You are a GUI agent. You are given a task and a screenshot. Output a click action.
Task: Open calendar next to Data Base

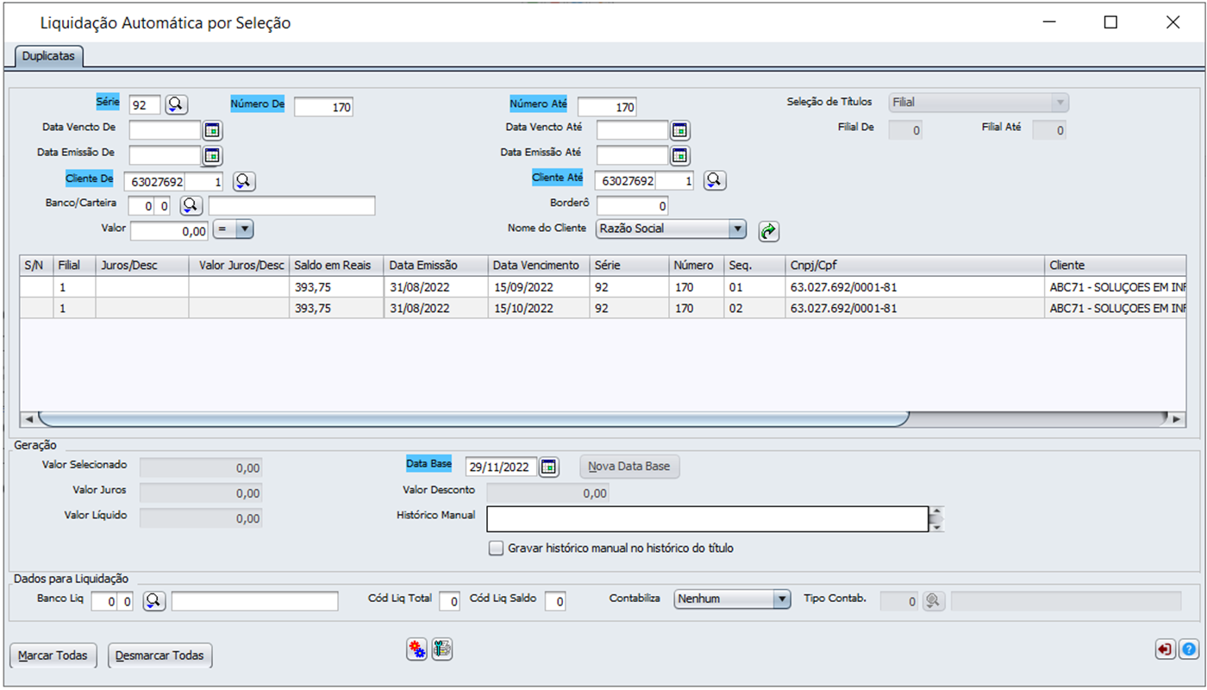pyautogui.click(x=549, y=467)
